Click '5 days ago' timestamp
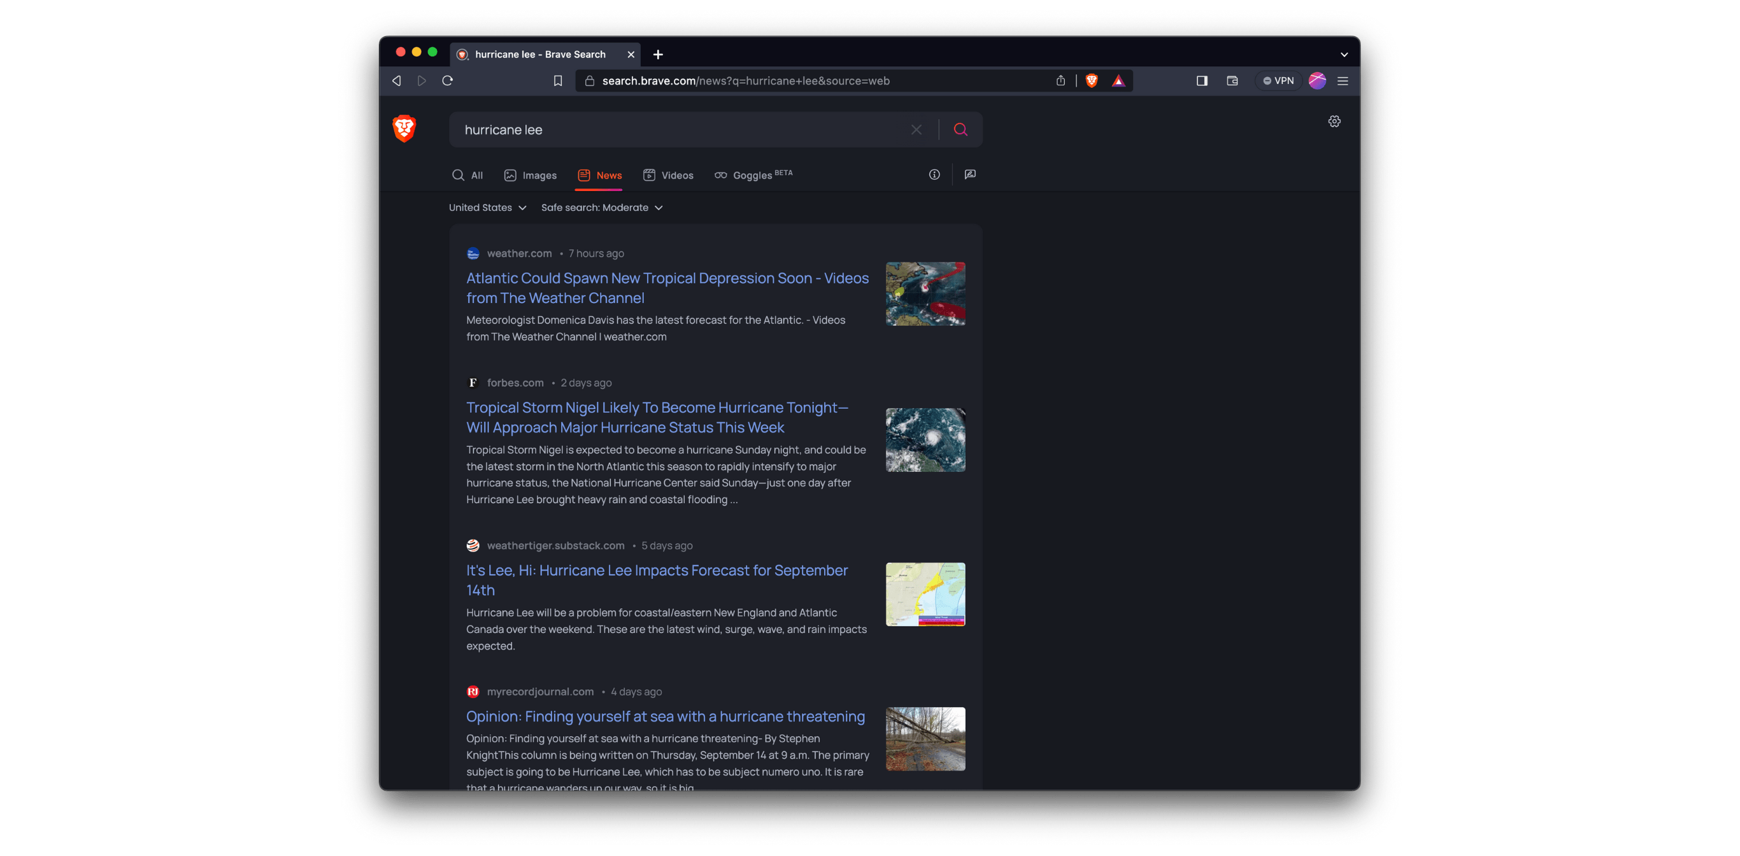The image size is (1740, 856). click(667, 546)
